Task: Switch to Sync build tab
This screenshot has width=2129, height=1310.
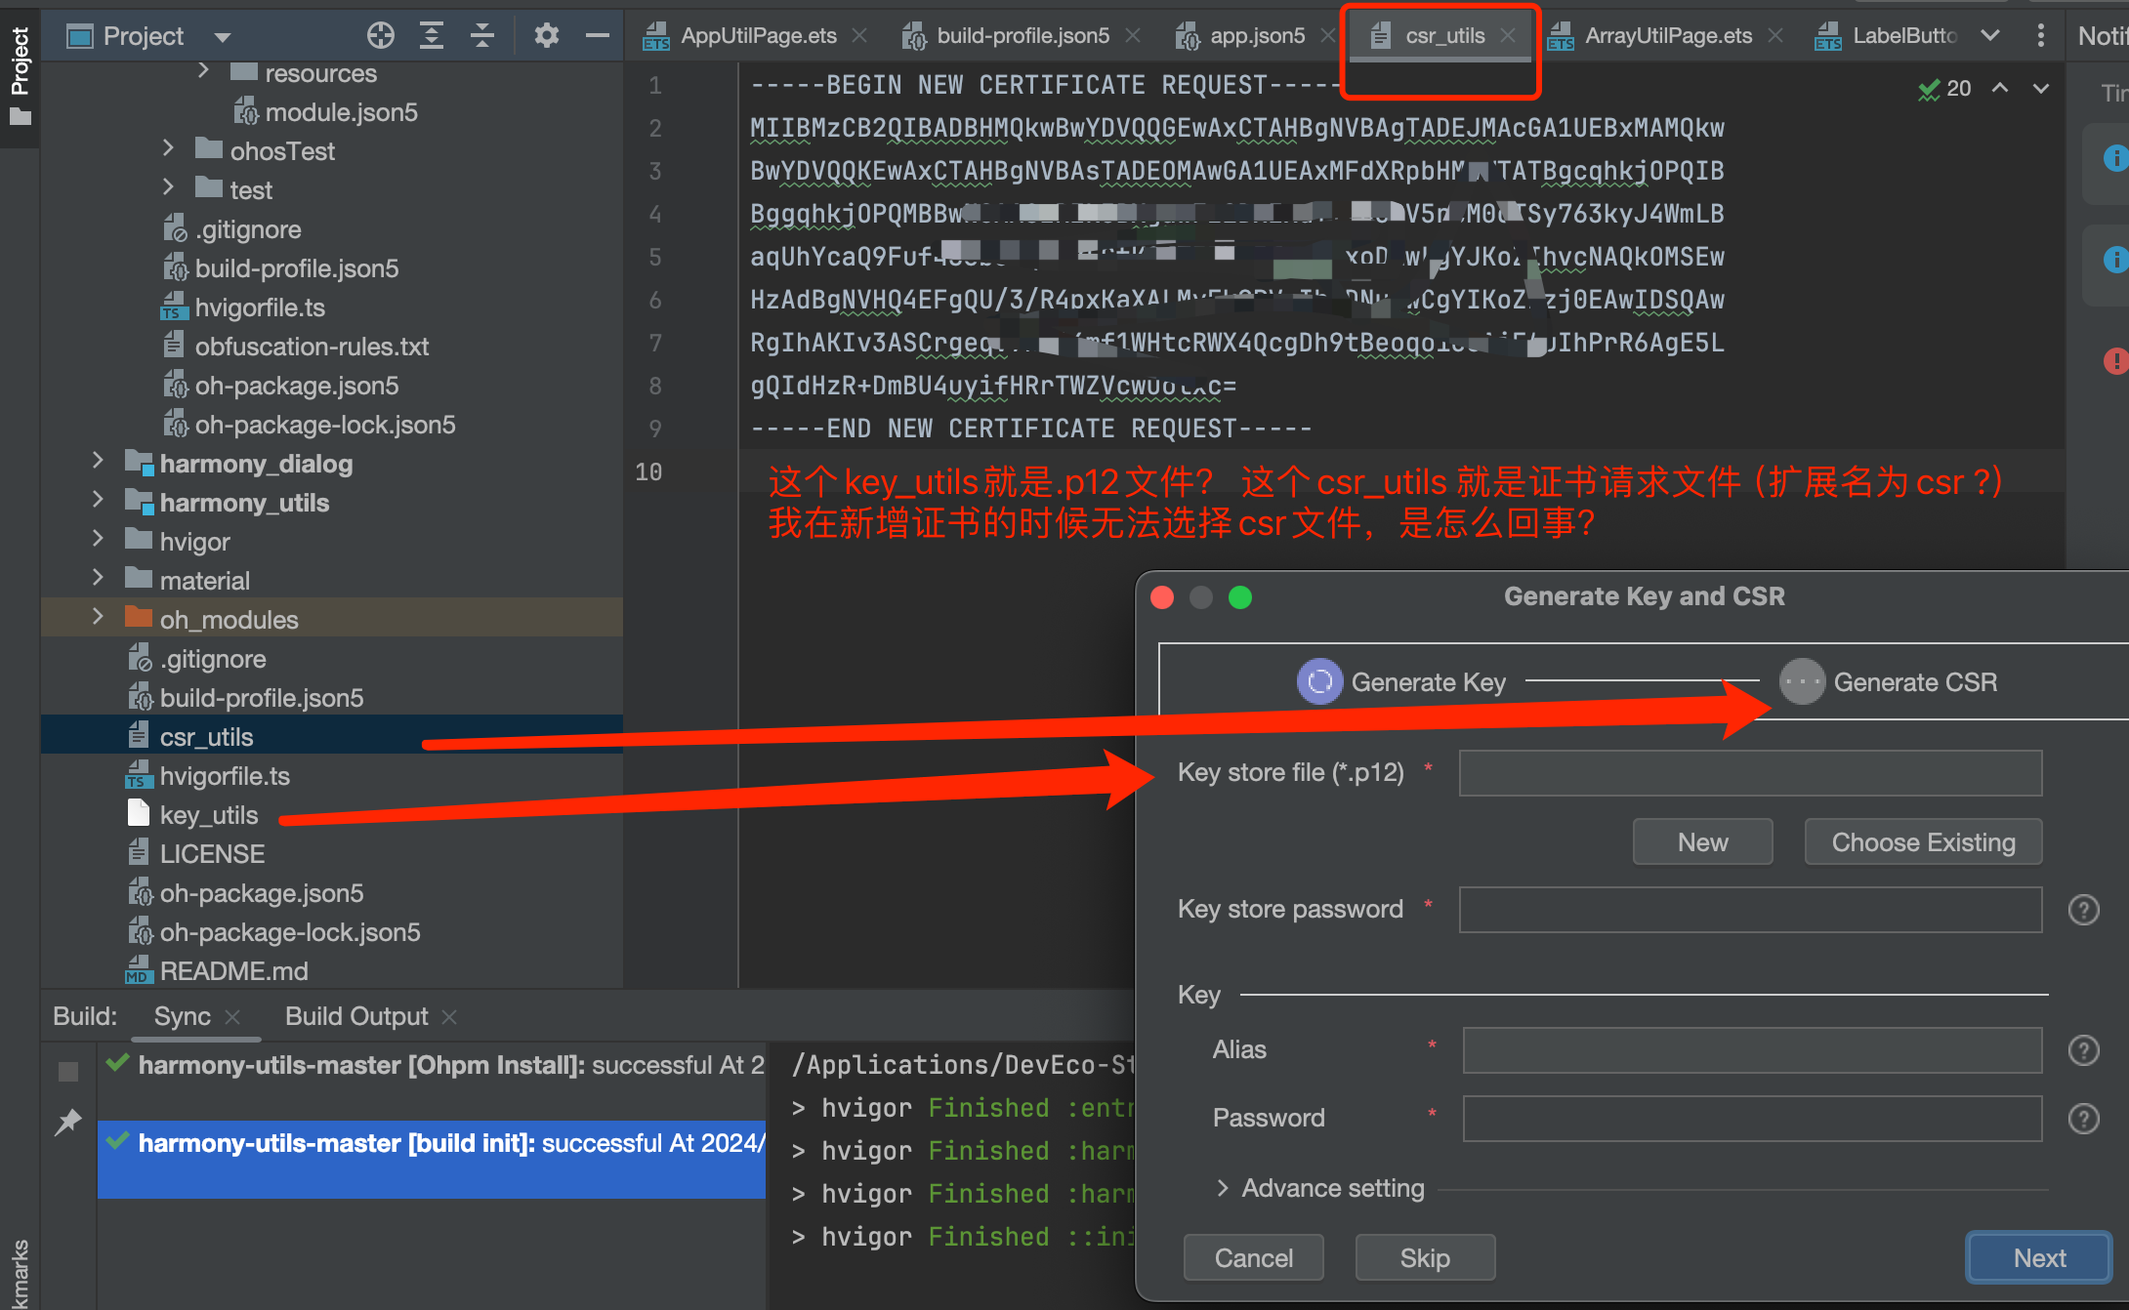Action: click(183, 1017)
